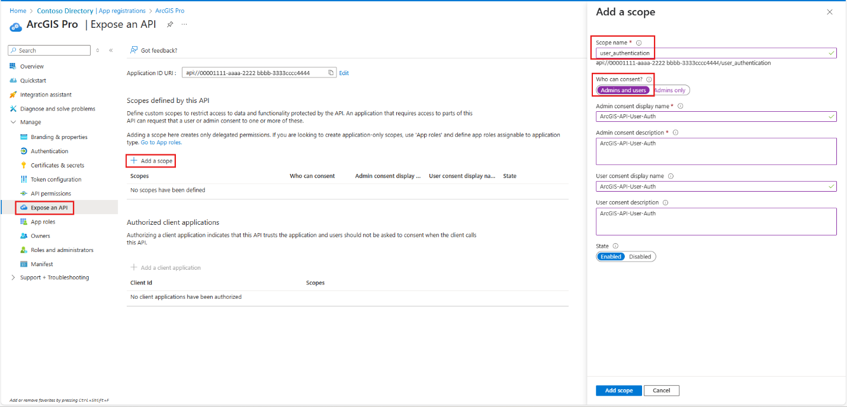Follow the Go to App roles link
This screenshot has width=847, height=407.
coord(161,143)
